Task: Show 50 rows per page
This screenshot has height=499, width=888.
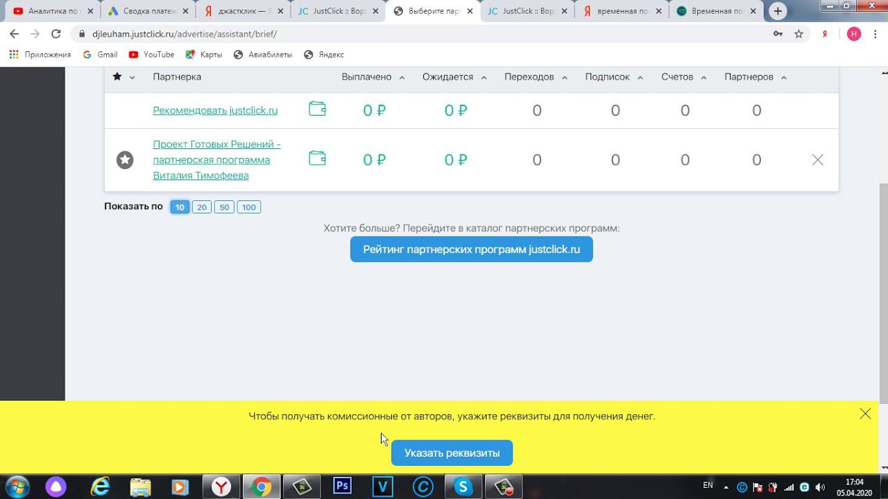Action: click(224, 207)
